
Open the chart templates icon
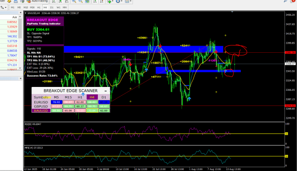pyautogui.click(x=127, y=1)
